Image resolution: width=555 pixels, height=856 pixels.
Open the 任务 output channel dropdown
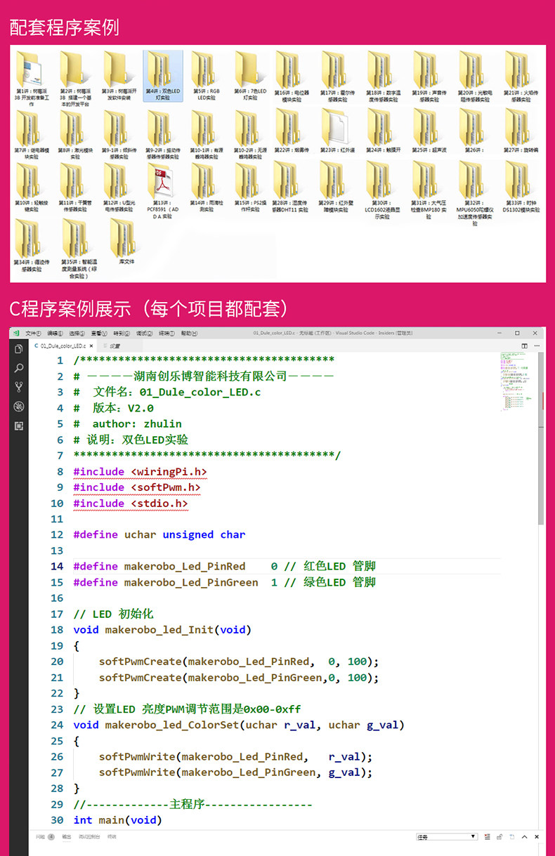[x=447, y=836]
